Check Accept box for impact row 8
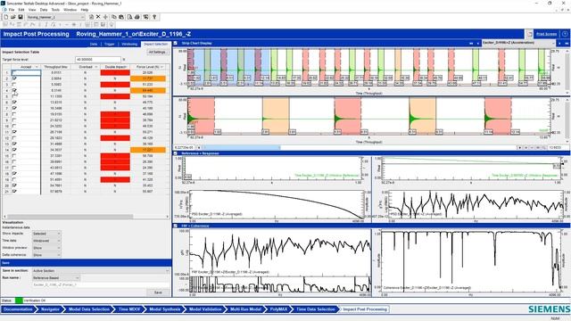Viewport: 571px width, 321px height. pos(14,114)
